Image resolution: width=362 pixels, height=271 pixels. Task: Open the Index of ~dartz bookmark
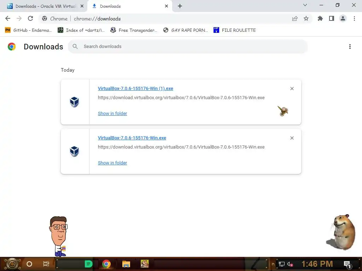tap(81, 30)
